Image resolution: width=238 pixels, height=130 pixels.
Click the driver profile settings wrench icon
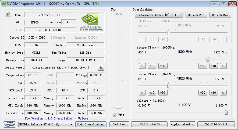click(x=101, y=68)
